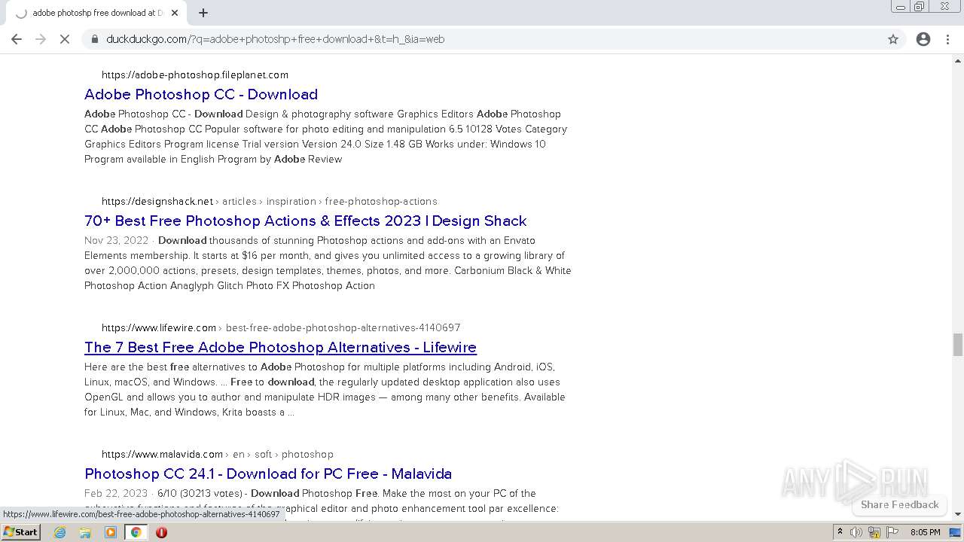Open the Action Center flag icon
The image size is (964, 542).
[x=892, y=532]
